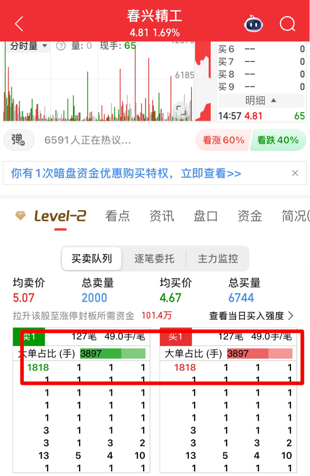Screen dimensions: 310x476
Task: Click the red 买1 queue header tag
Action: 176,337
